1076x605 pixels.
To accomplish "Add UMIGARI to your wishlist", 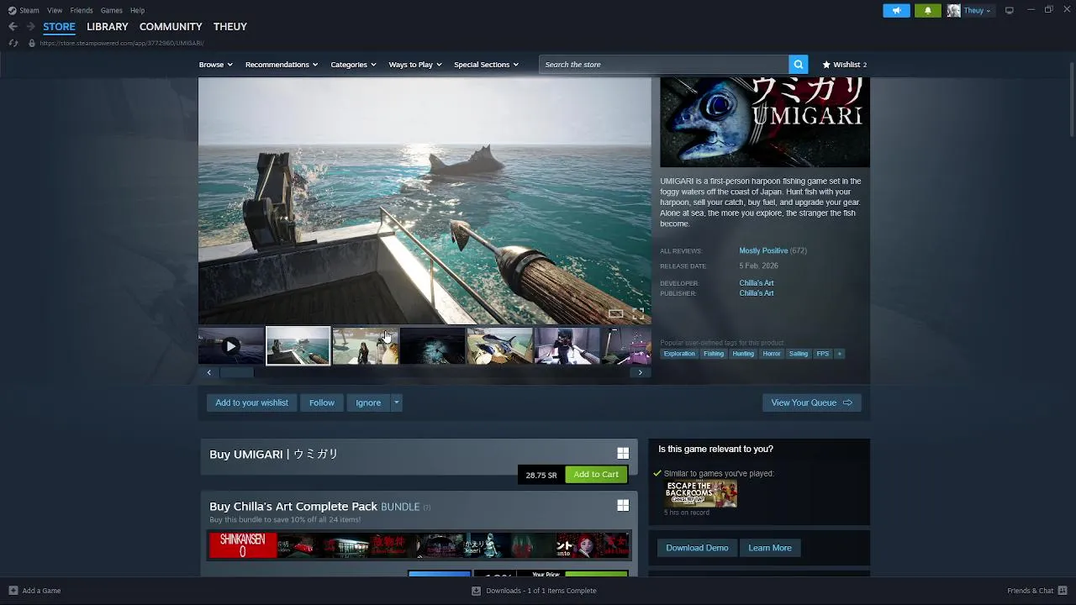I will tap(251, 402).
